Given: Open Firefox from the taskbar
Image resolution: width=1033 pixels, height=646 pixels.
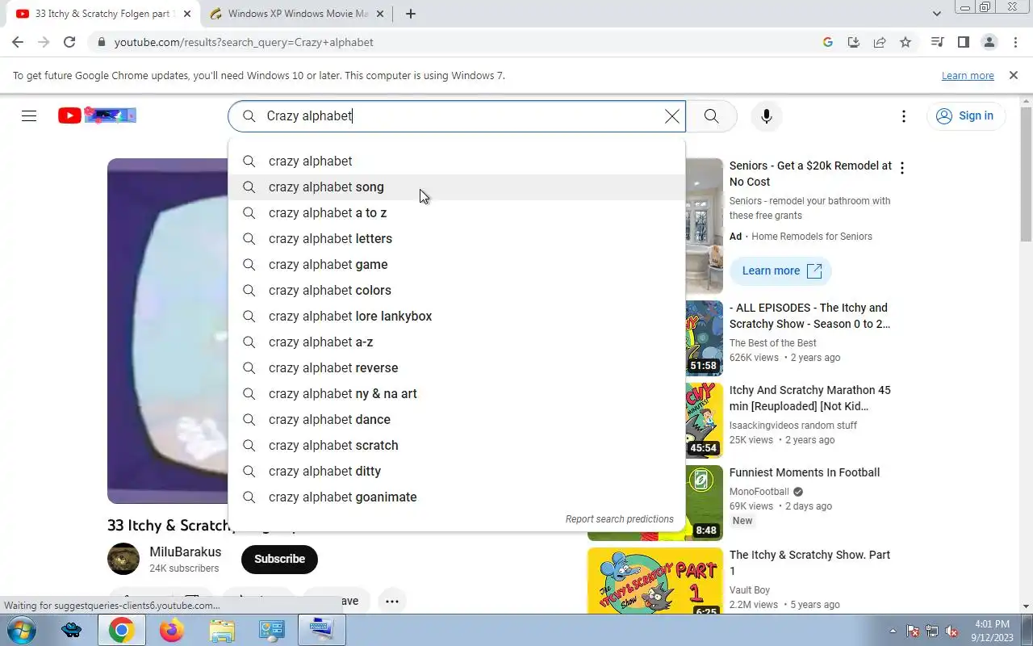Looking at the screenshot, I should 171,630.
